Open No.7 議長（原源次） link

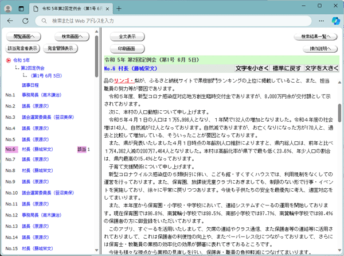click(x=36, y=159)
